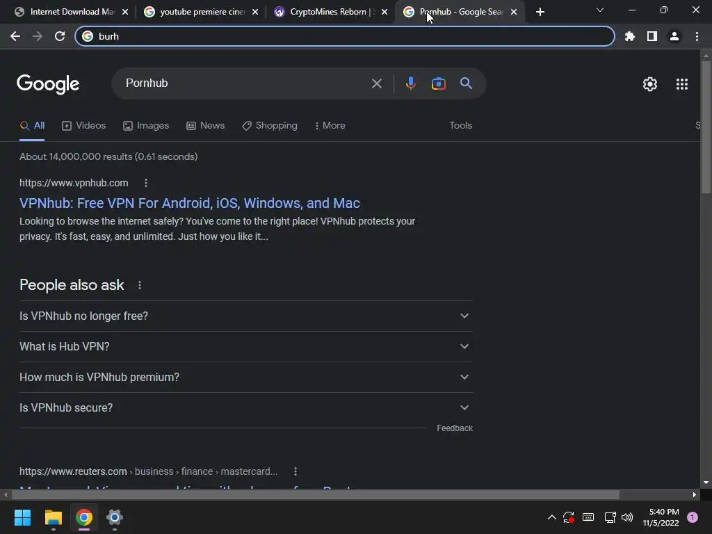
Task: Show hidden system tray icons
Action: [551, 517]
